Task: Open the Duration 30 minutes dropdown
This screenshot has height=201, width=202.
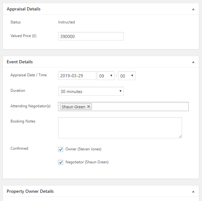Action: tap(91, 91)
